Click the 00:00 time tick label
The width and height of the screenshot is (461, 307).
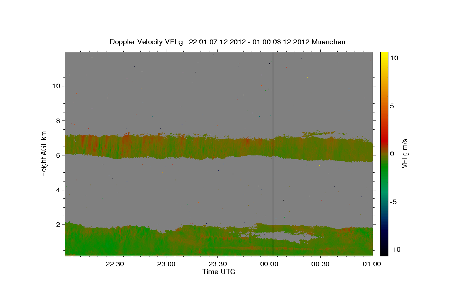click(269, 264)
